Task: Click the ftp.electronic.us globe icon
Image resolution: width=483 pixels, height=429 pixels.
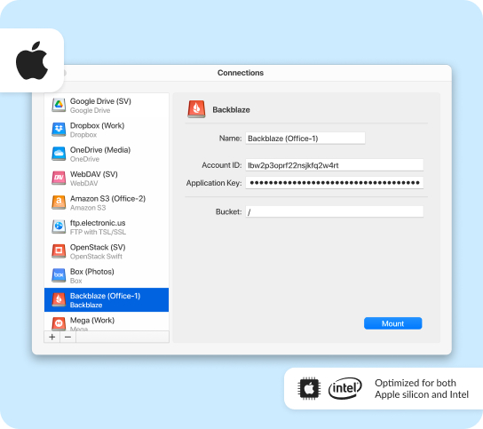Action: 59,226
